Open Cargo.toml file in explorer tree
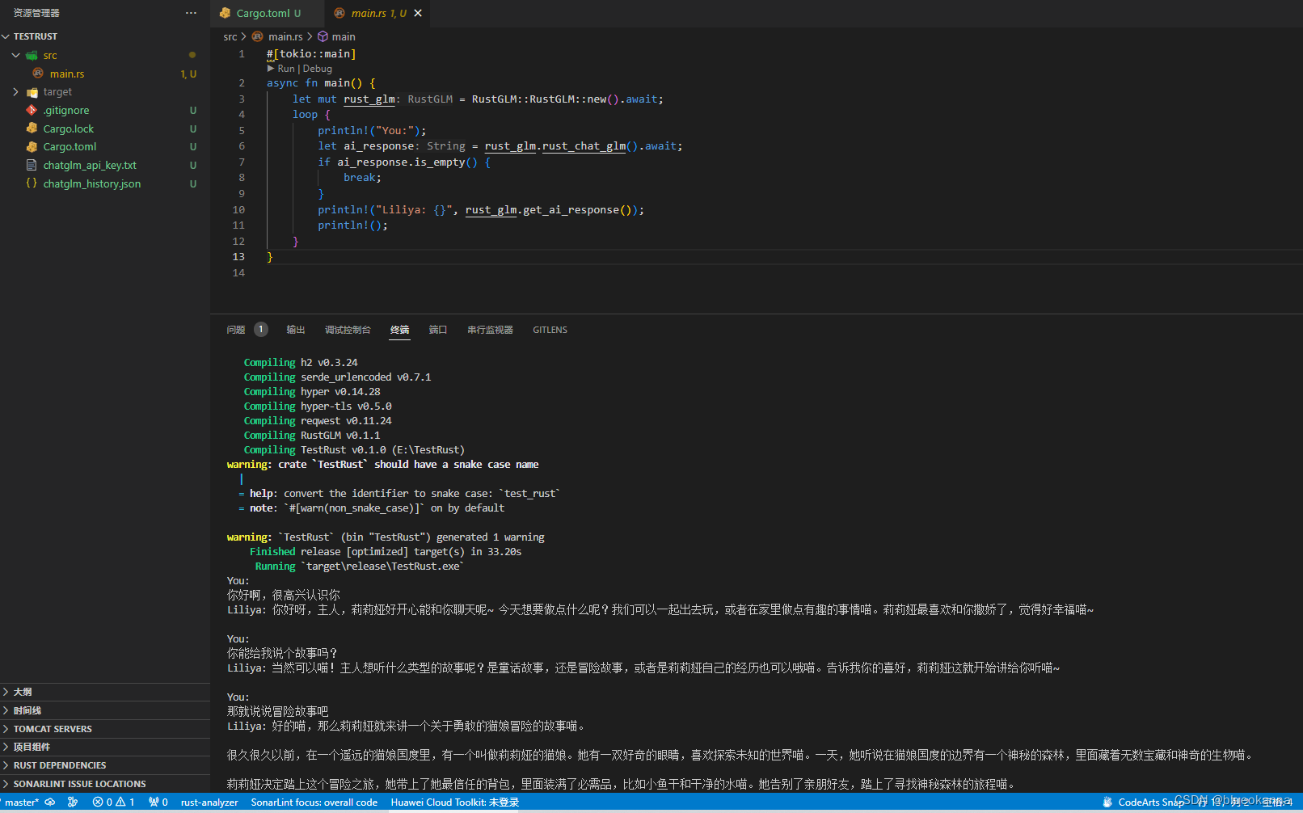 pos(70,147)
